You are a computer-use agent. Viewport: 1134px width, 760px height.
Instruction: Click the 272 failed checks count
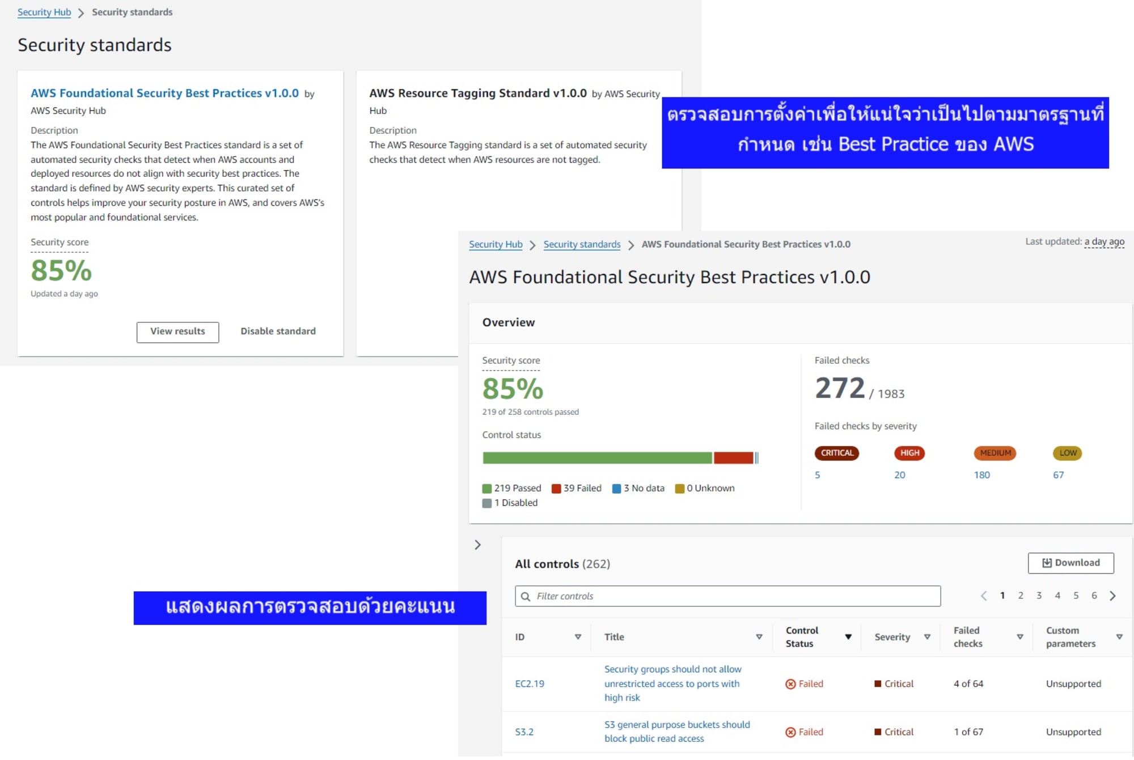tap(840, 388)
